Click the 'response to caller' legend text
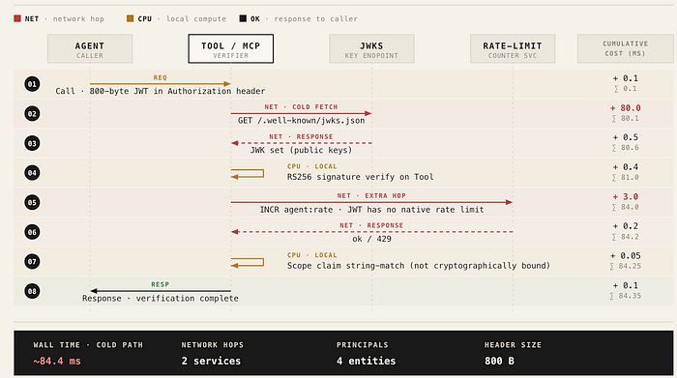This screenshot has height=378, width=677. click(x=315, y=19)
